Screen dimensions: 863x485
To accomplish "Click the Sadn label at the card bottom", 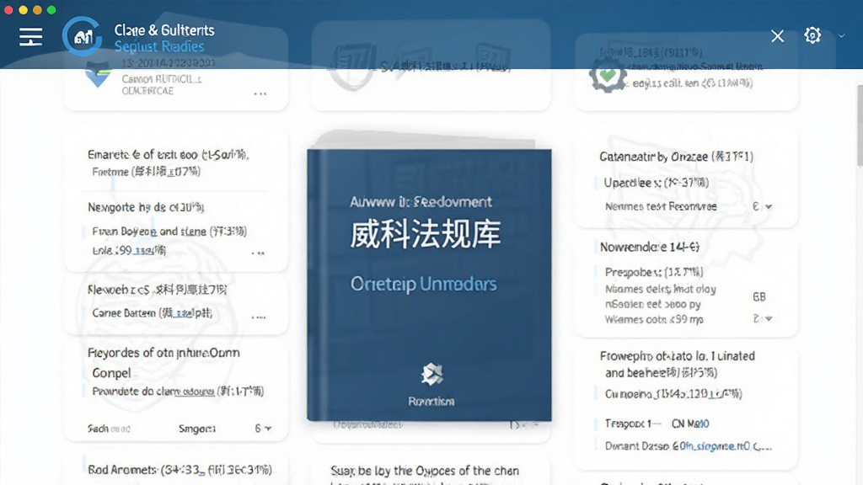I will (109, 429).
